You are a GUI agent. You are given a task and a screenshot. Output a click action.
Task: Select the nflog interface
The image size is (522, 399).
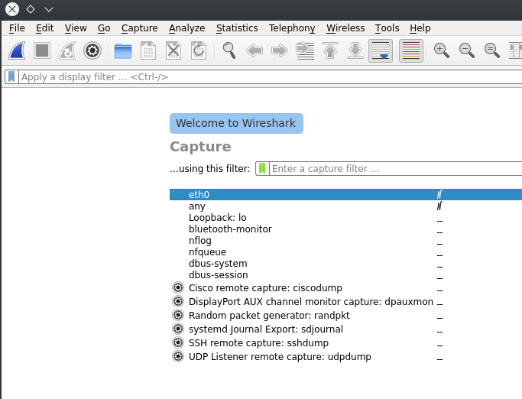[x=346, y=241]
